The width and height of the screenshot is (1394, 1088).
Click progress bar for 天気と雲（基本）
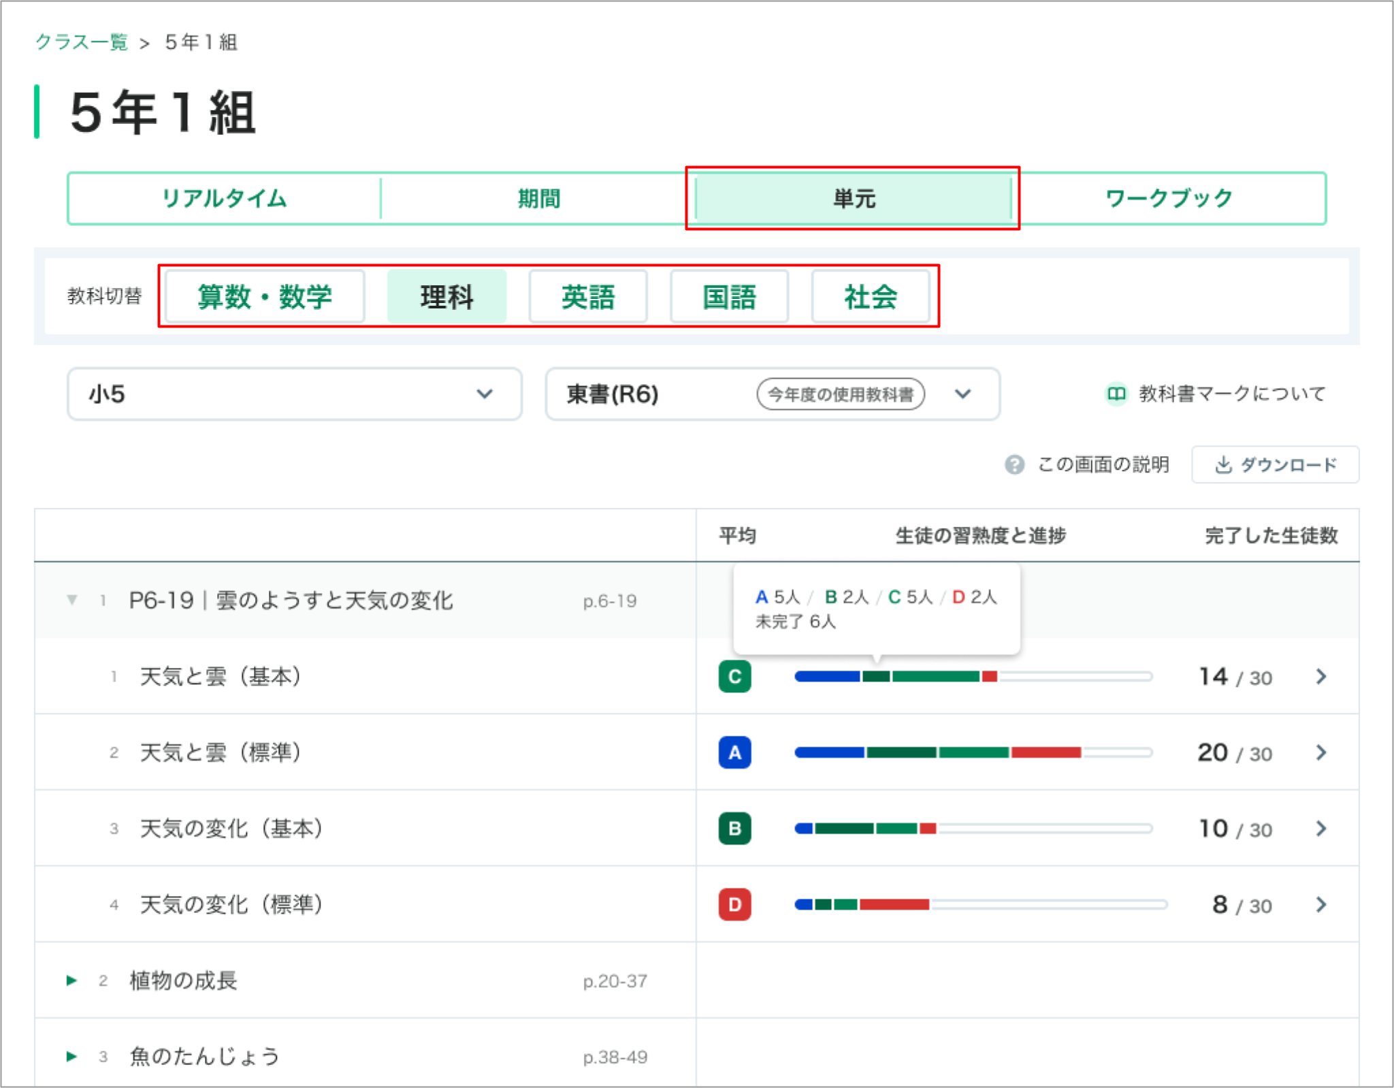point(973,676)
